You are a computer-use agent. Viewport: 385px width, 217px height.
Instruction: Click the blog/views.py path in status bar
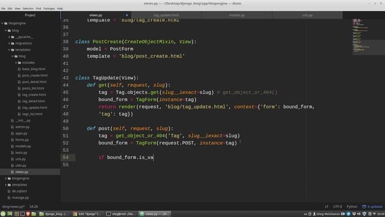tap(13, 206)
